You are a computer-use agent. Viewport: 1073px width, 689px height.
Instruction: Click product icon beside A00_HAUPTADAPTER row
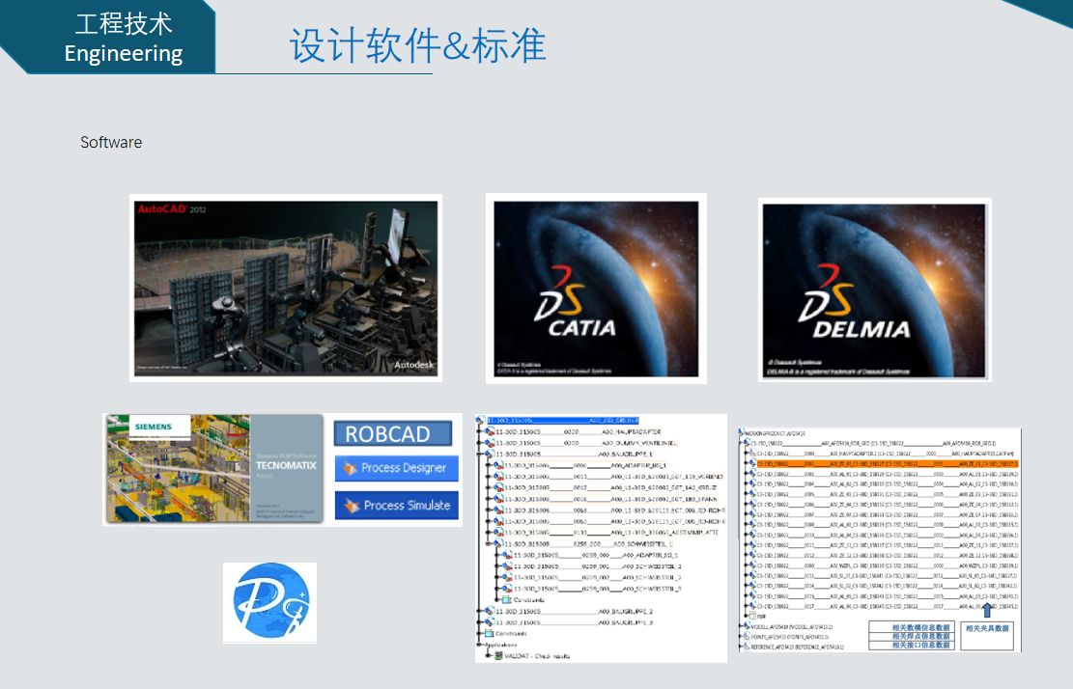490,431
